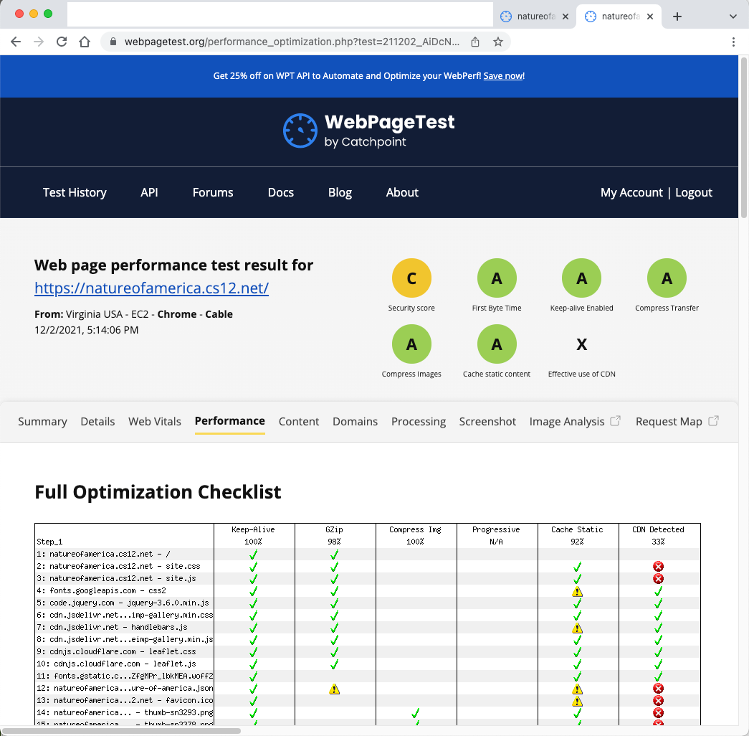
Task: Click the browser forward arrow
Action: click(39, 42)
